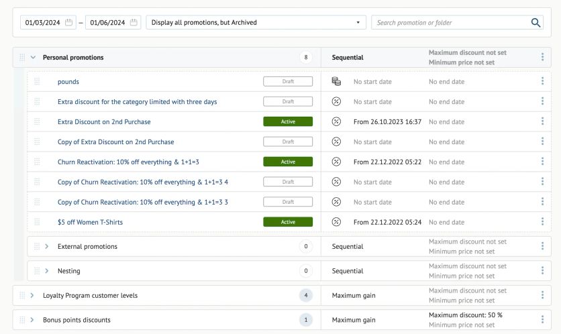Click percent discount icon in $5 off Women T-Shirts row
The image size is (561, 334).
(336, 222)
